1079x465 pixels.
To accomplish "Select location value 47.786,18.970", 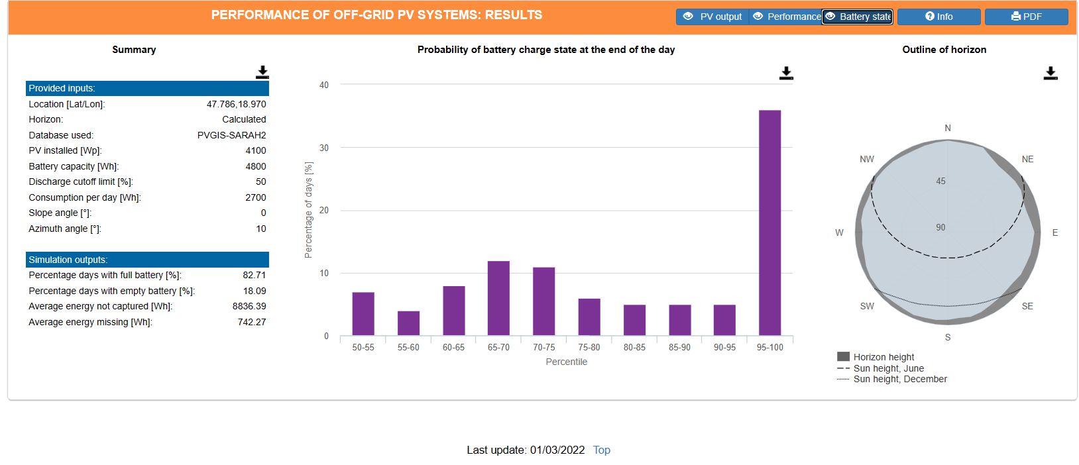I will point(236,104).
